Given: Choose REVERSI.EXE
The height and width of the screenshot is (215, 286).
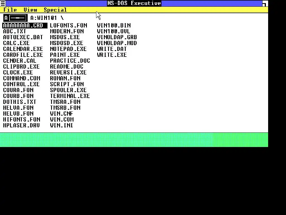Looking at the screenshot, I should (x=68, y=73).
